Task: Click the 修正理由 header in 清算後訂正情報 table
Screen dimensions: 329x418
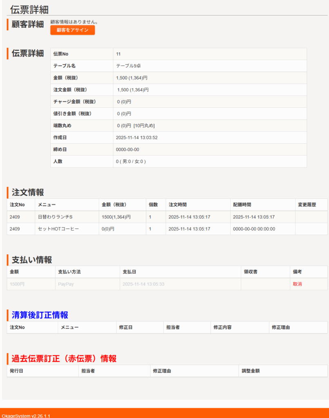Action: click(281, 327)
